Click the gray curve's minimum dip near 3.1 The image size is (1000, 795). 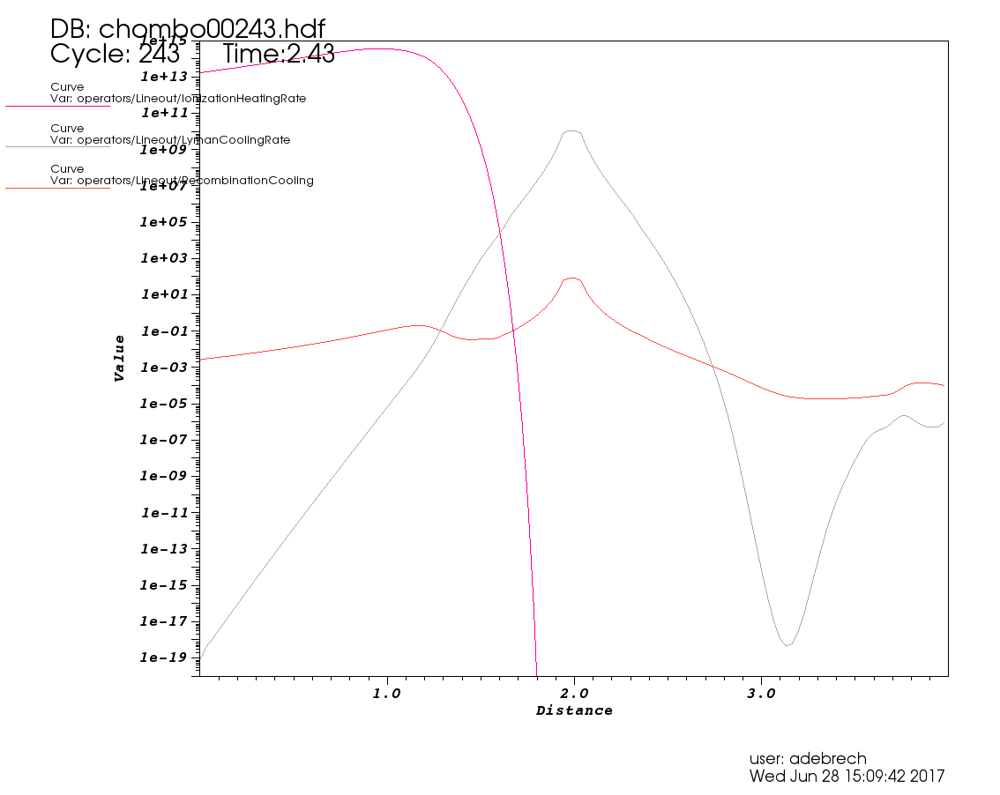pos(787,644)
